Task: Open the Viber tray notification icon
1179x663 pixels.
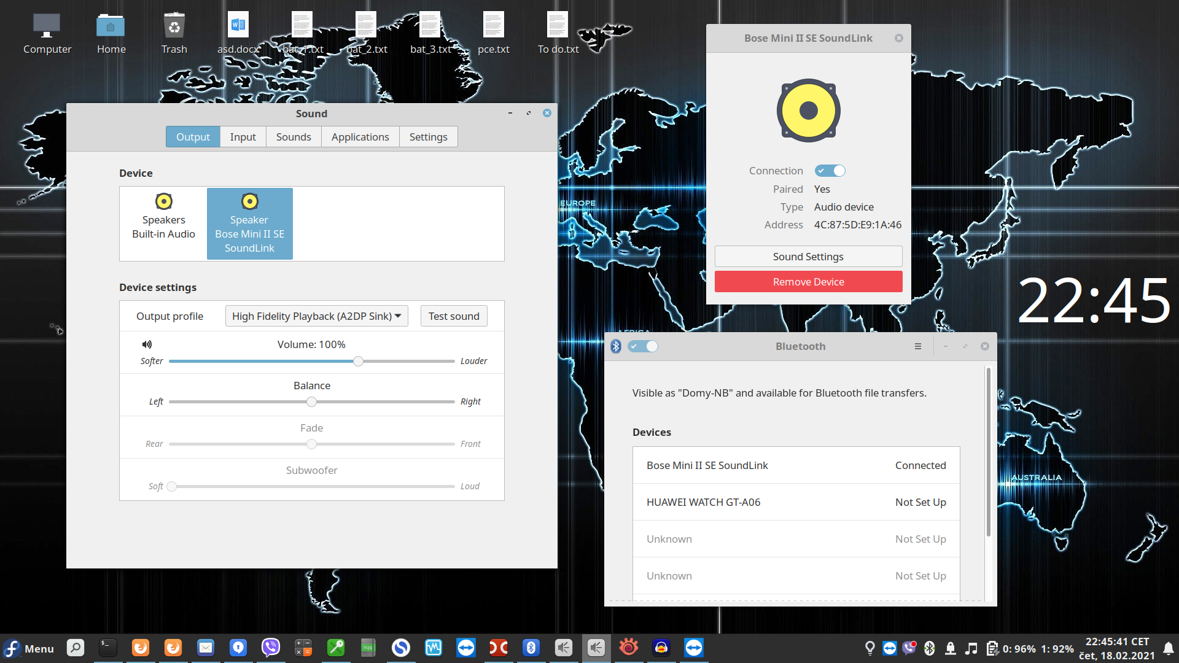Action: [x=909, y=648]
